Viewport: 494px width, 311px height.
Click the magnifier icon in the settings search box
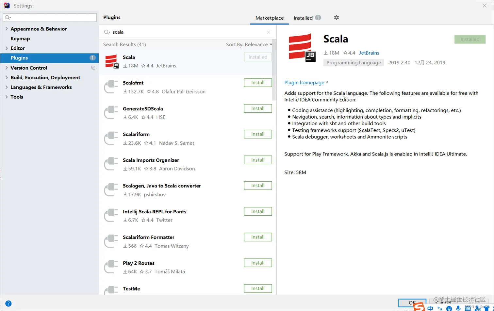pos(8,17)
